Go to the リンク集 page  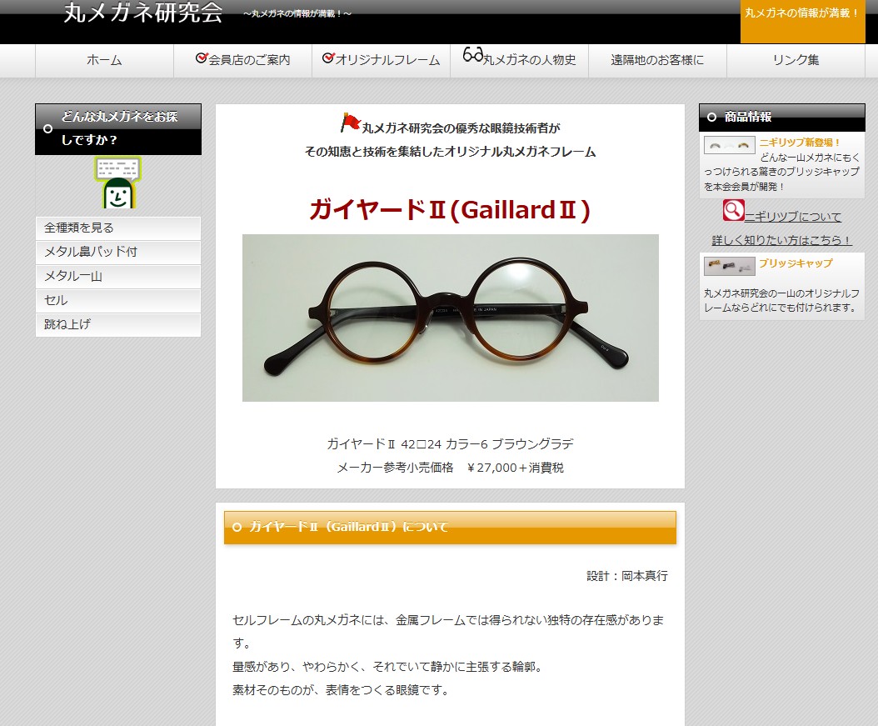pos(796,60)
